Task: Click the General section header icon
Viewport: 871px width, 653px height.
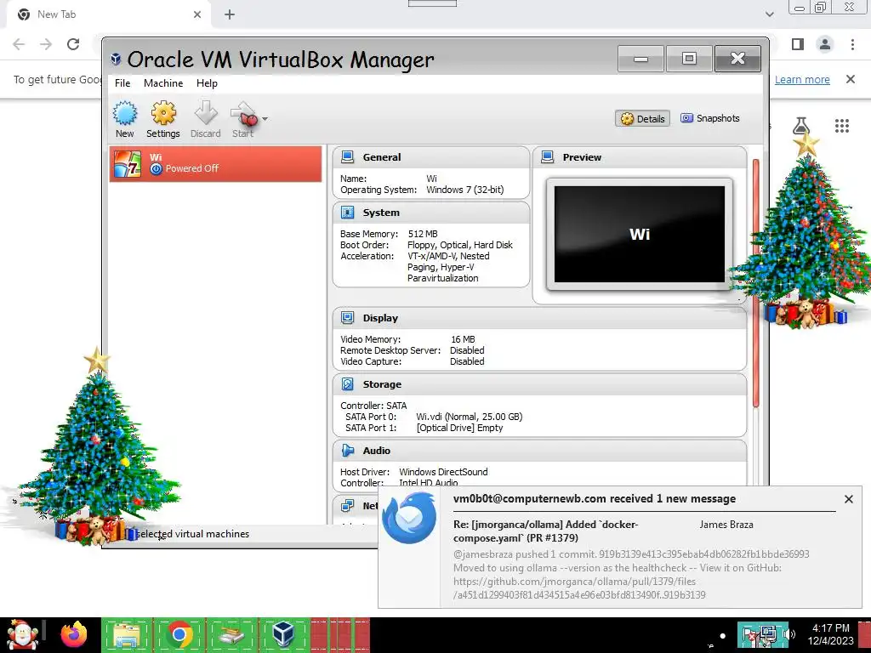Action: point(348,157)
